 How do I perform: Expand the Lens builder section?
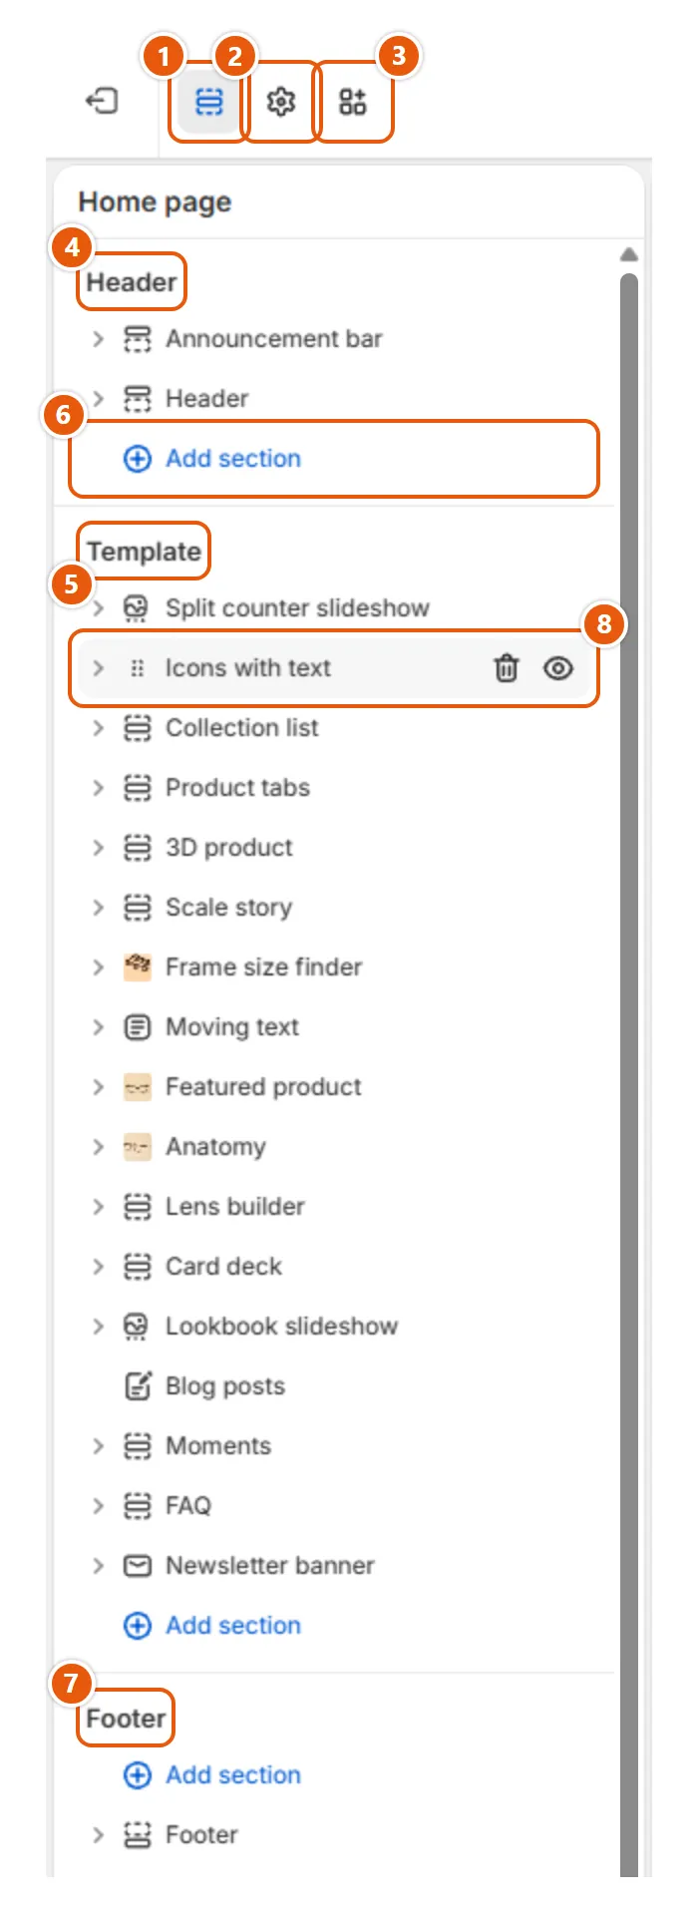pyautogui.click(x=98, y=1207)
